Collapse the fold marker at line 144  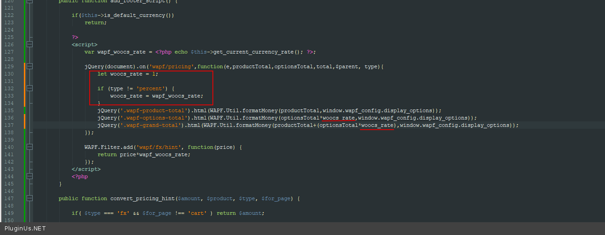tap(30, 176)
